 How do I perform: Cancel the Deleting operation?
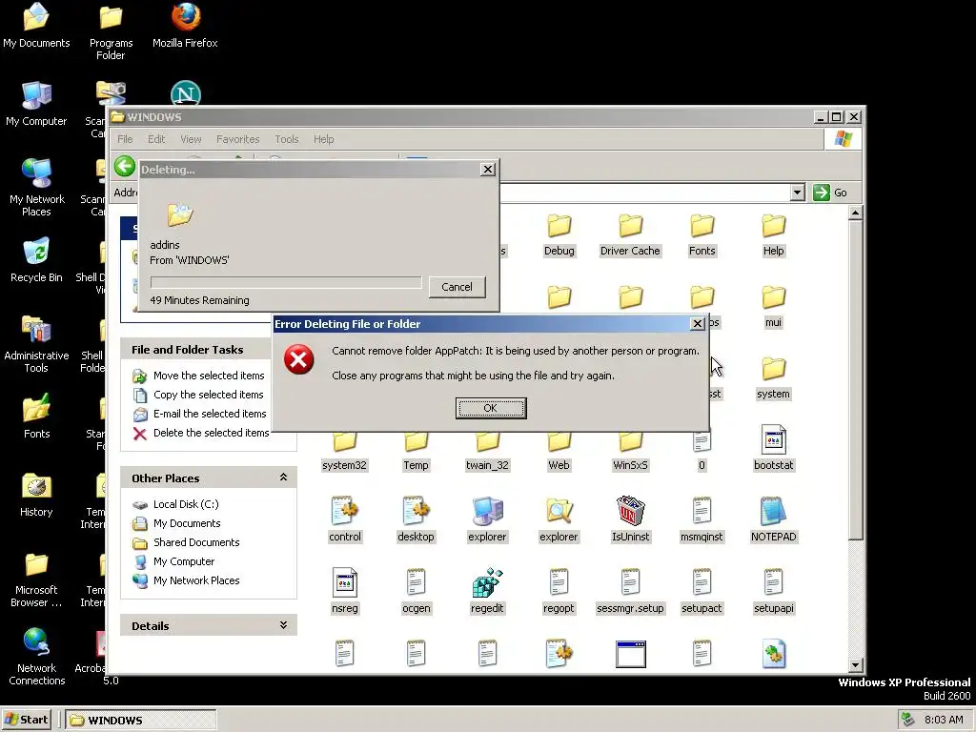point(457,287)
